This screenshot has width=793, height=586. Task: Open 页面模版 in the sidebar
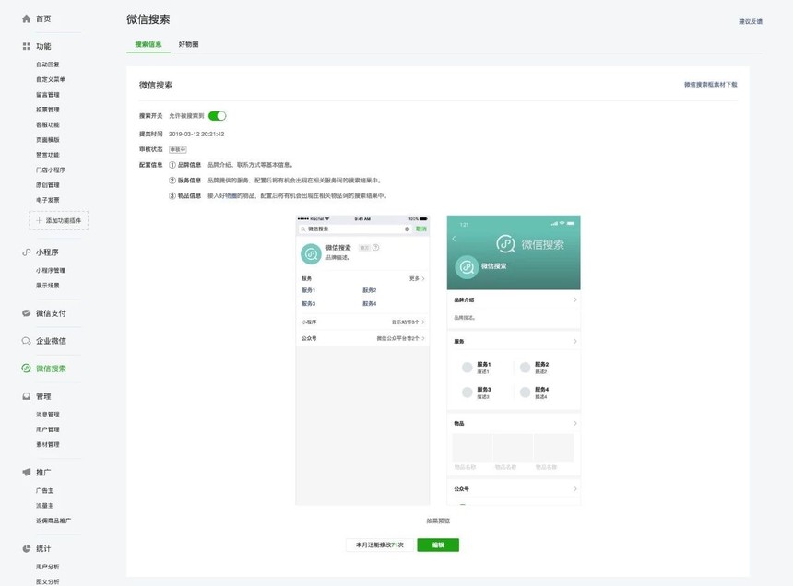(48, 140)
